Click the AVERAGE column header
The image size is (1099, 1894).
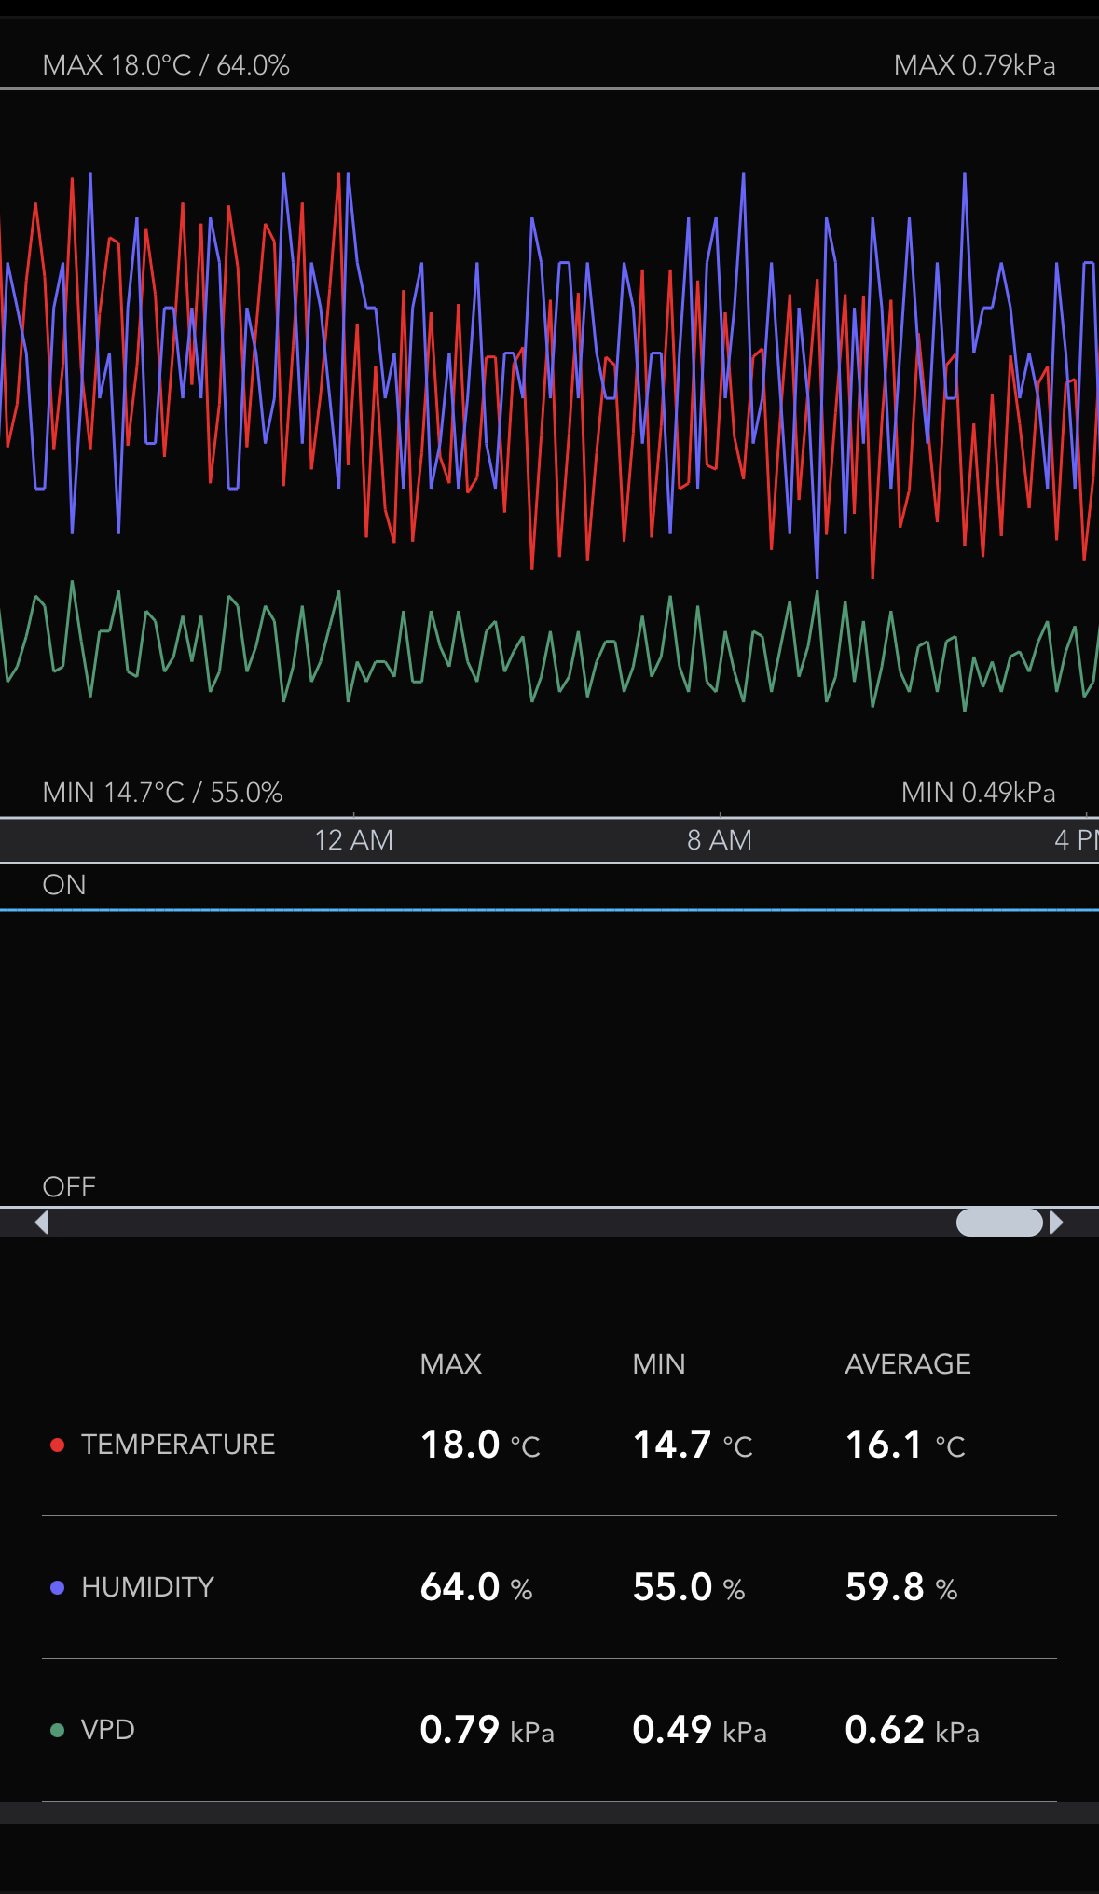pyautogui.click(x=907, y=1364)
